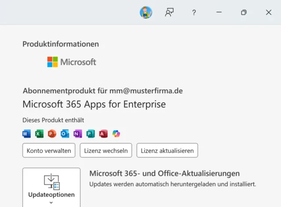The height and width of the screenshot is (207, 281).
Task: Open the account profile avatar
Action: (x=146, y=12)
